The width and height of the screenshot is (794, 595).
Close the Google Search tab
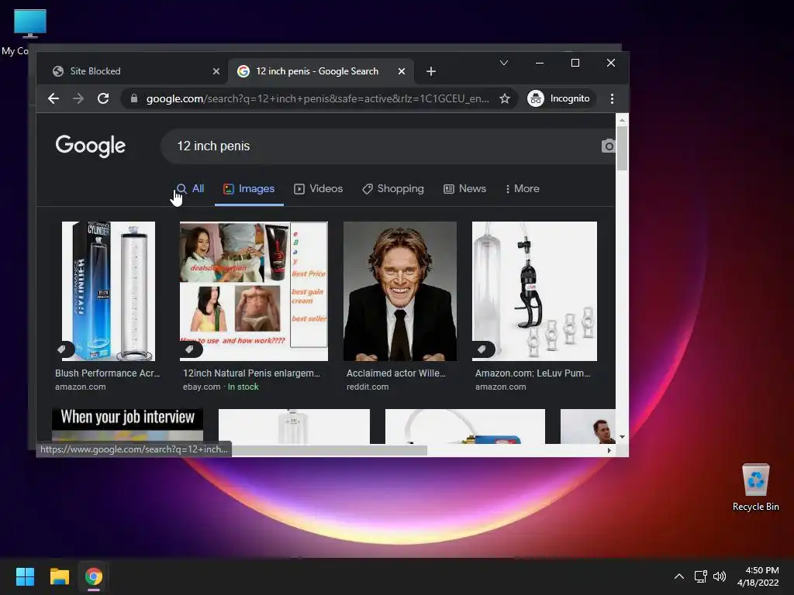point(402,71)
